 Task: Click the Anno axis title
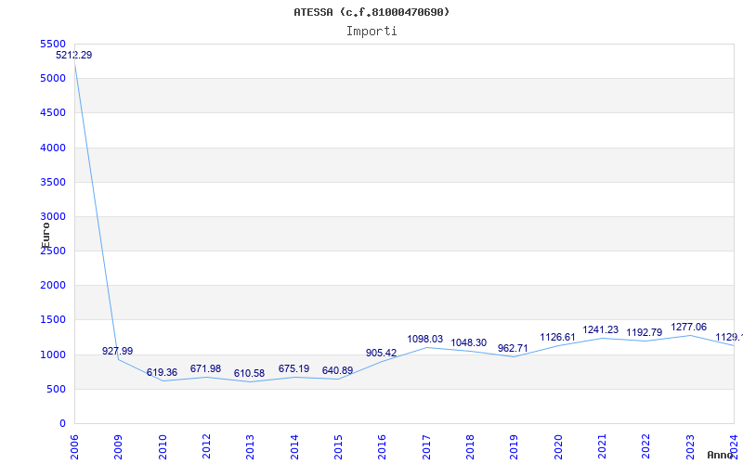pos(721,455)
